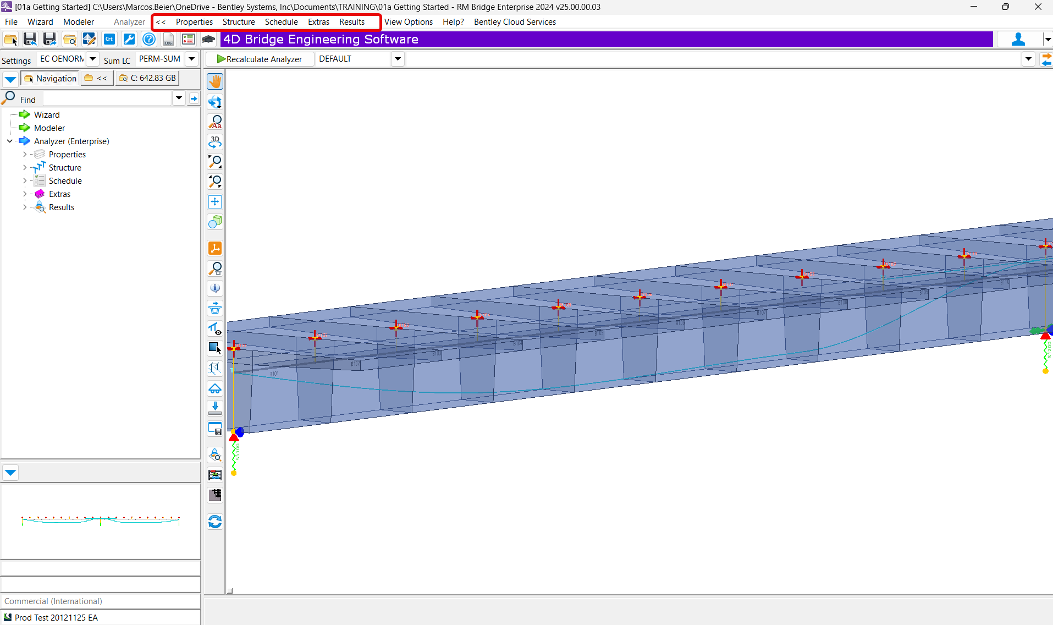
Task: Click the open project folder icon
Action: click(10, 39)
